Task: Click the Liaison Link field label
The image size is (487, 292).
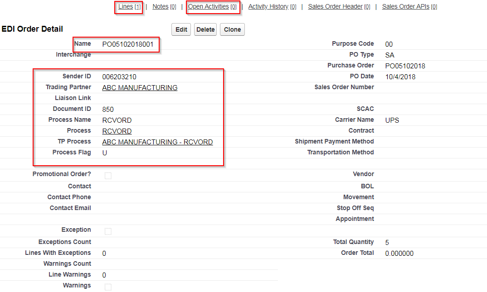Action: click(x=73, y=98)
